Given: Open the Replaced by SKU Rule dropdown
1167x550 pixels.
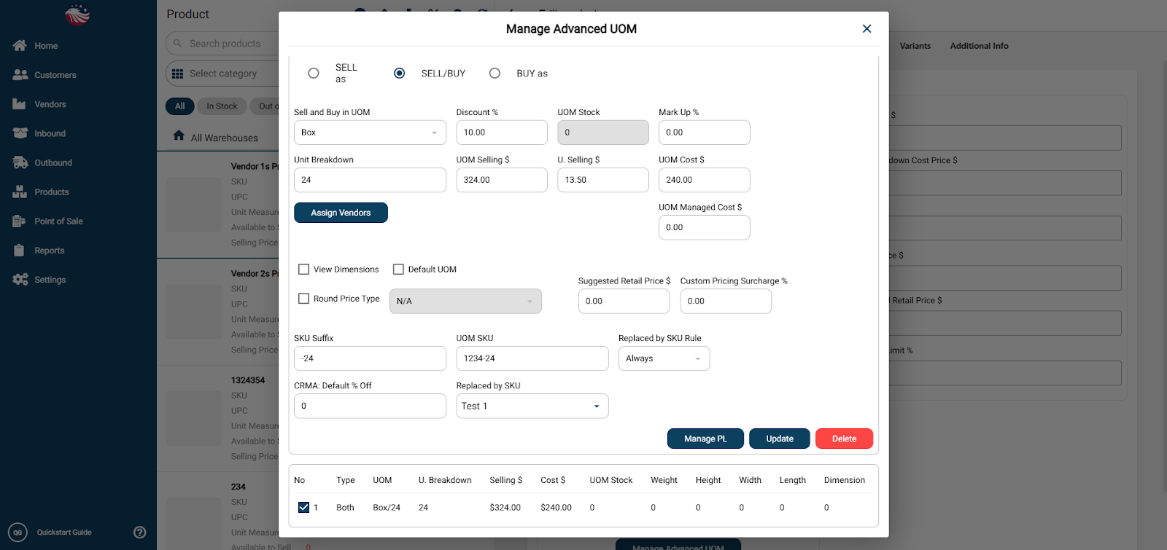Looking at the screenshot, I should coord(664,358).
